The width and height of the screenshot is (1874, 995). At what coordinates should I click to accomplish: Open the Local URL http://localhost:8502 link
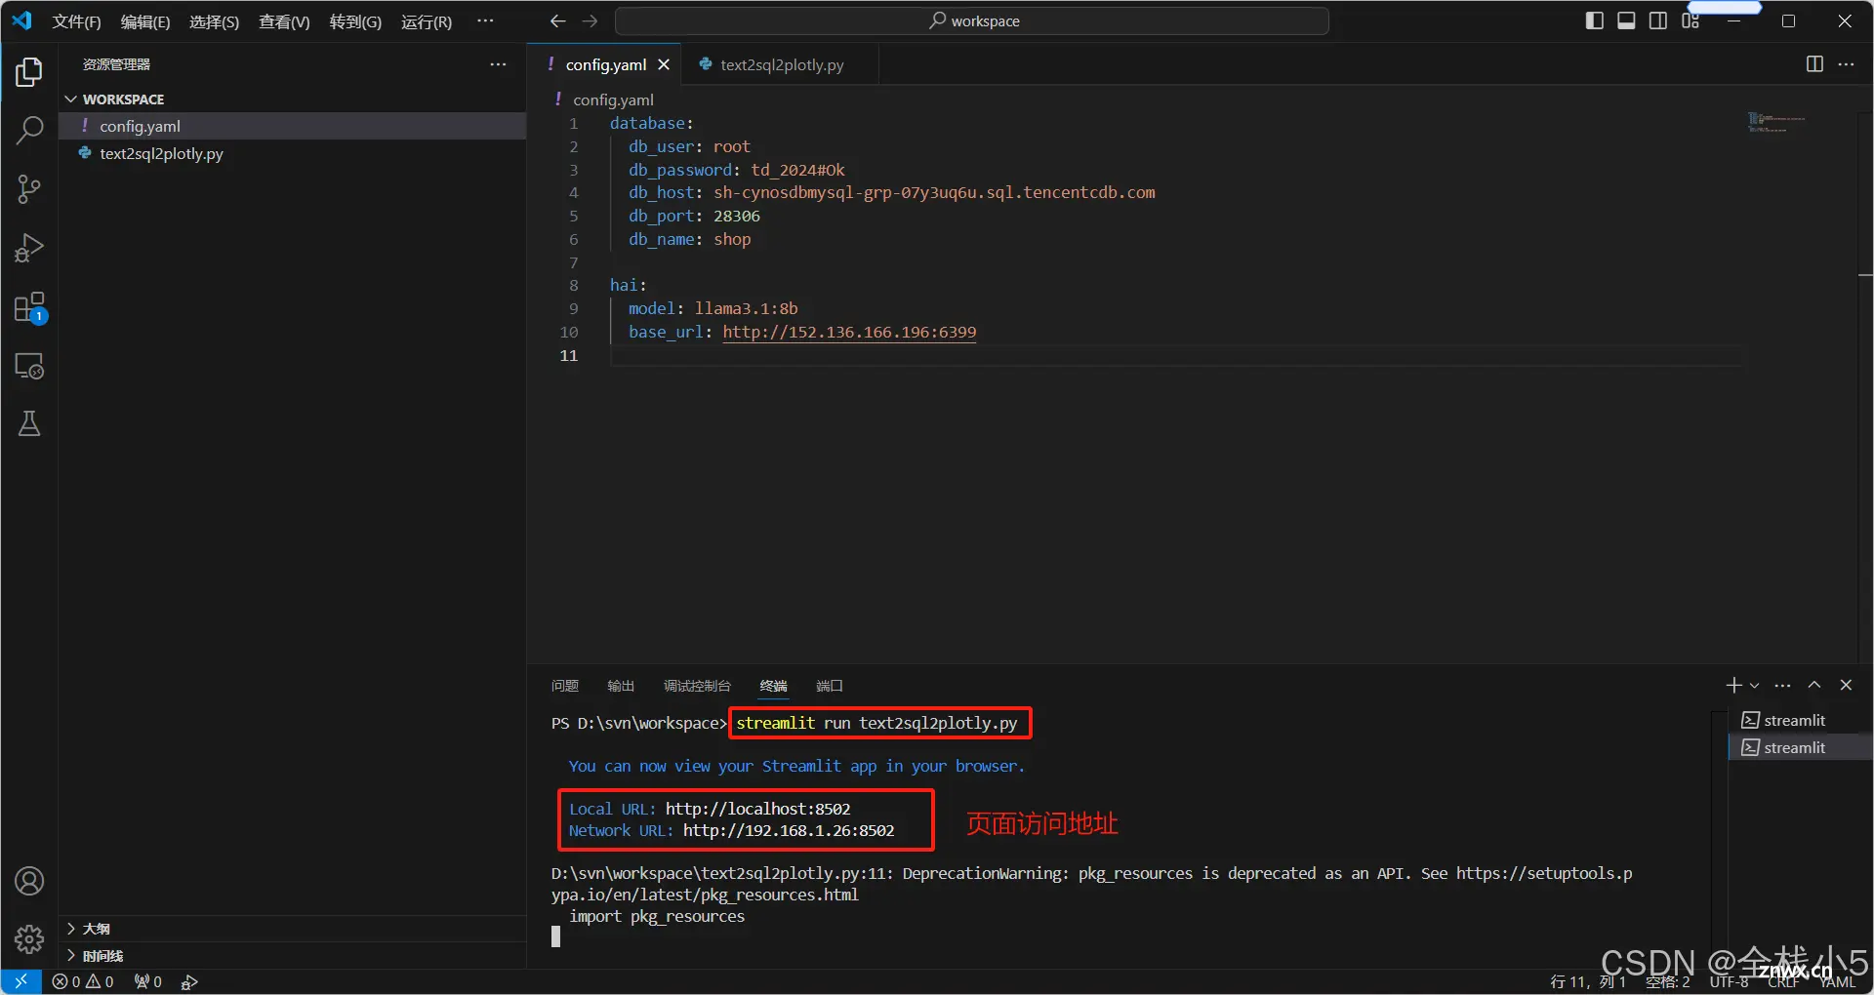[757, 809]
